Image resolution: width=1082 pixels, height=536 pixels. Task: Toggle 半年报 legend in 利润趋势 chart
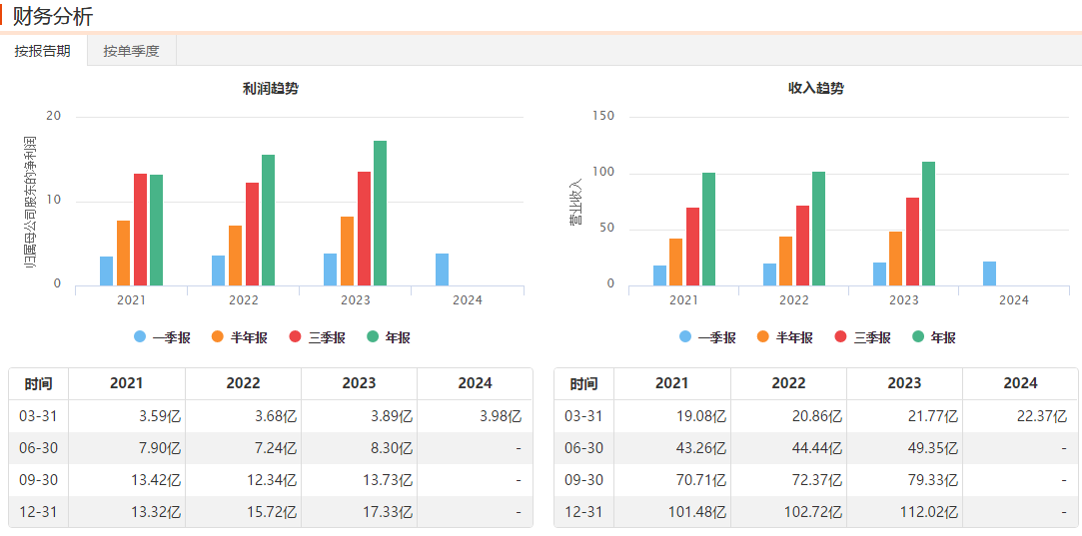[240, 337]
